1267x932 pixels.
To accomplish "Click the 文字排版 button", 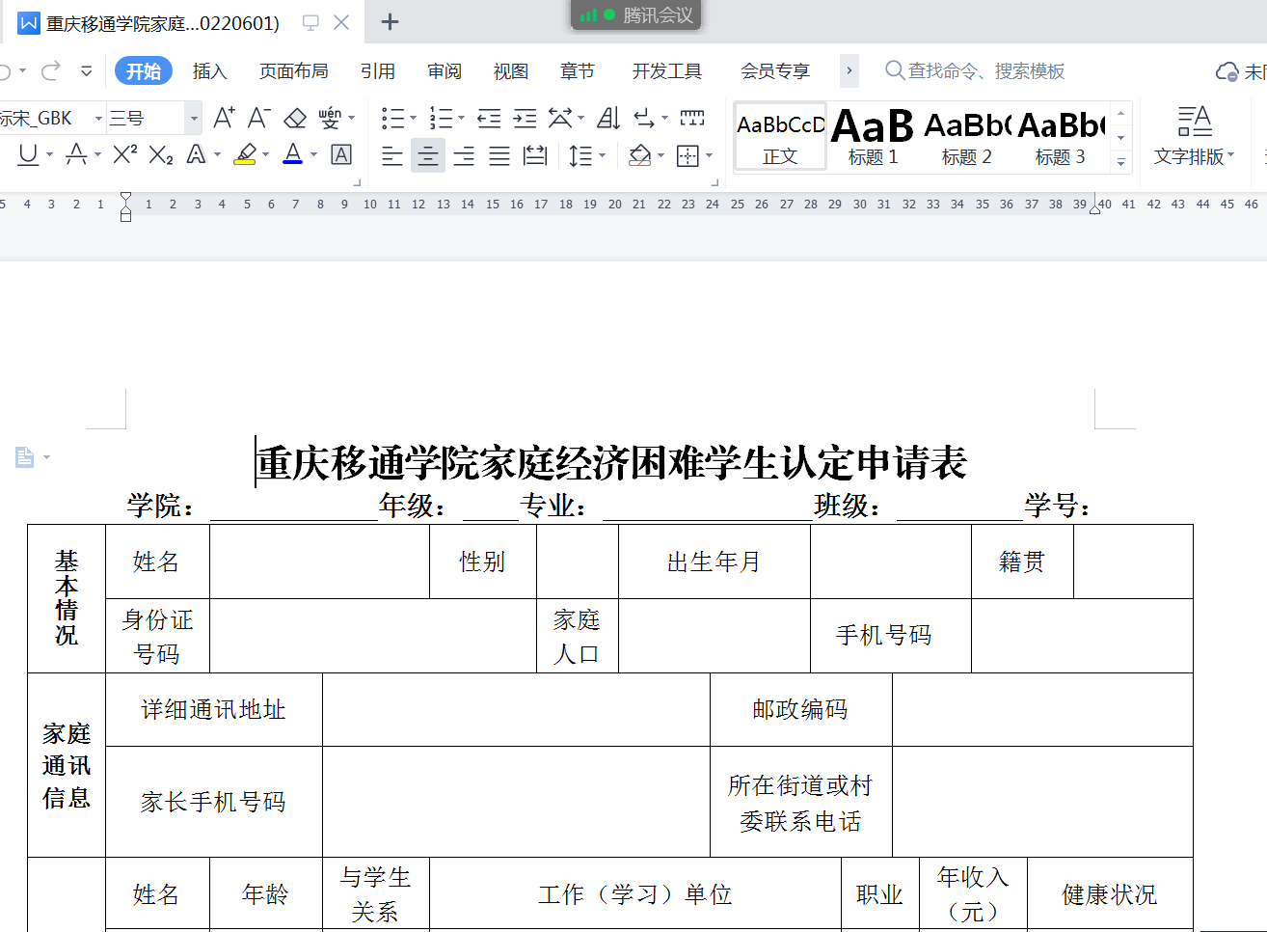I will 1194,137.
